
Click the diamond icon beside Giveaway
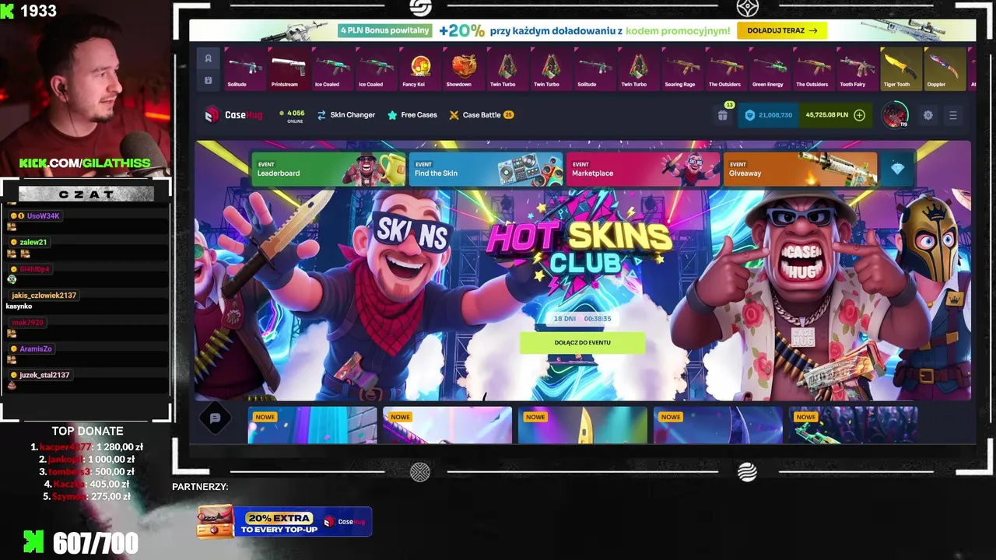pyautogui.click(x=897, y=169)
